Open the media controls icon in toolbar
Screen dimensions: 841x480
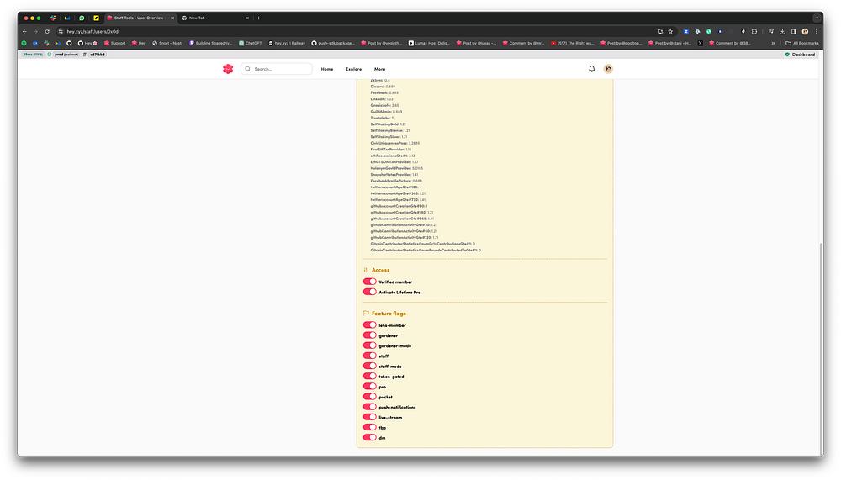pos(771,32)
